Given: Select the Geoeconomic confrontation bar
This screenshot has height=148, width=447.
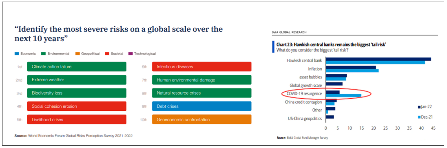Looking at the screenshot, I should coord(201,119).
